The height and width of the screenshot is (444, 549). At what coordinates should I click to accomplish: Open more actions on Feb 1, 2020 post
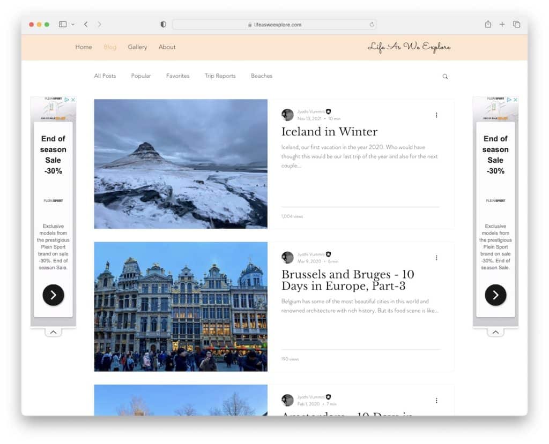436,401
